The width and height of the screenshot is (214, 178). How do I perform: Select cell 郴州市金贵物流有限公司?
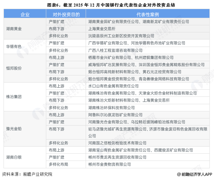point(148,164)
